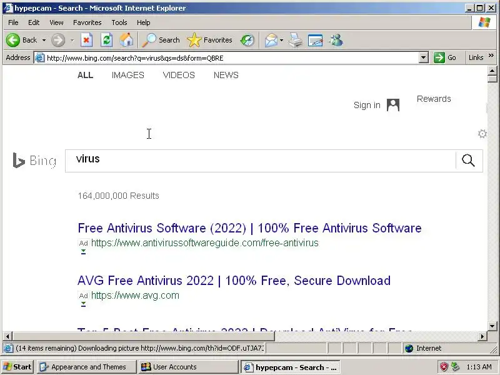Expand ad details arrow under antivirussoftwareguide link

pyautogui.click(x=83, y=252)
